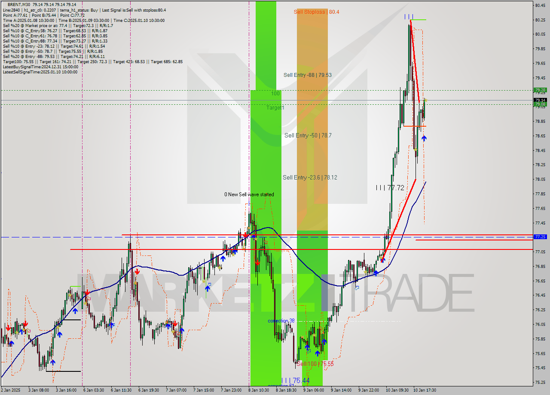This screenshot has height=395, width=550.
Task: Select the 'Target1' label
Action: point(275,107)
